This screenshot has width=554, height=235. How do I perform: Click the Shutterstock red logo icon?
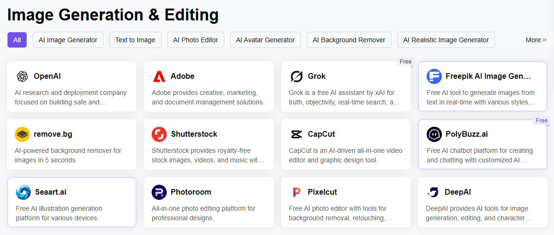pyautogui.click(x=159, y=134)
